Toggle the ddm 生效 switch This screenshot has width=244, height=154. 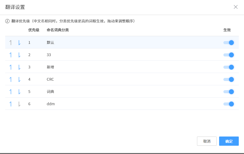[229, 104]
